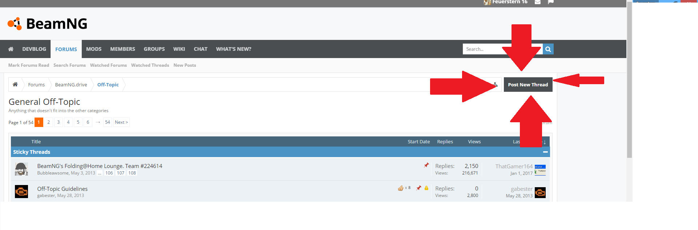Open the MODS menu item
698x230 pixels.
pos(94,49)
